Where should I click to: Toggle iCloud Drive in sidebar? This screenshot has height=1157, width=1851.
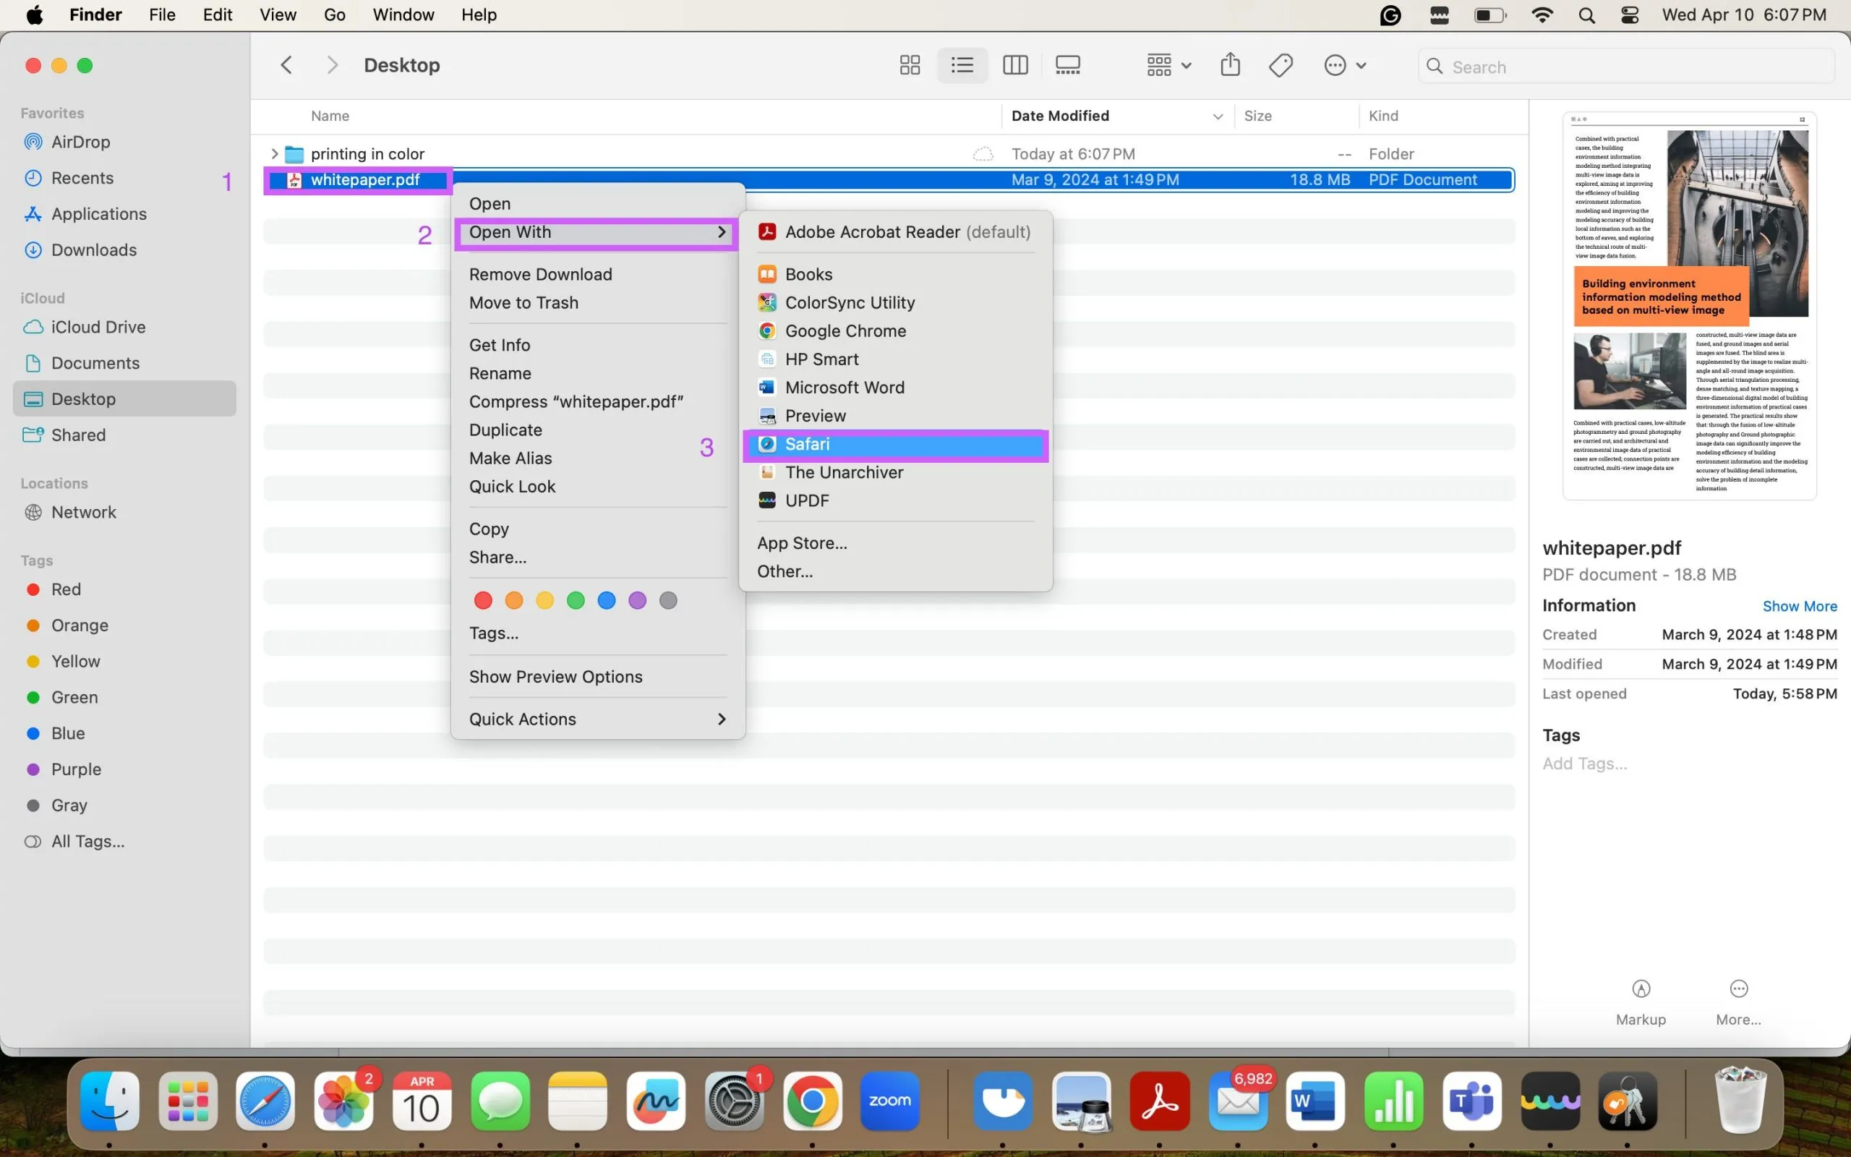[x=98, y=327]
